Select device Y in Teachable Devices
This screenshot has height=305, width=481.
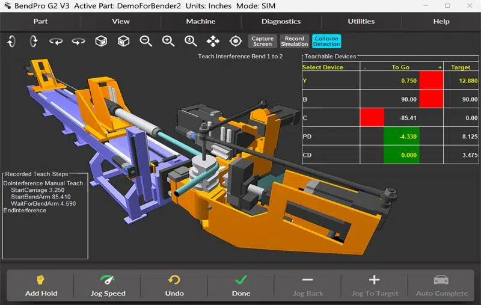[x=331, y=81]
